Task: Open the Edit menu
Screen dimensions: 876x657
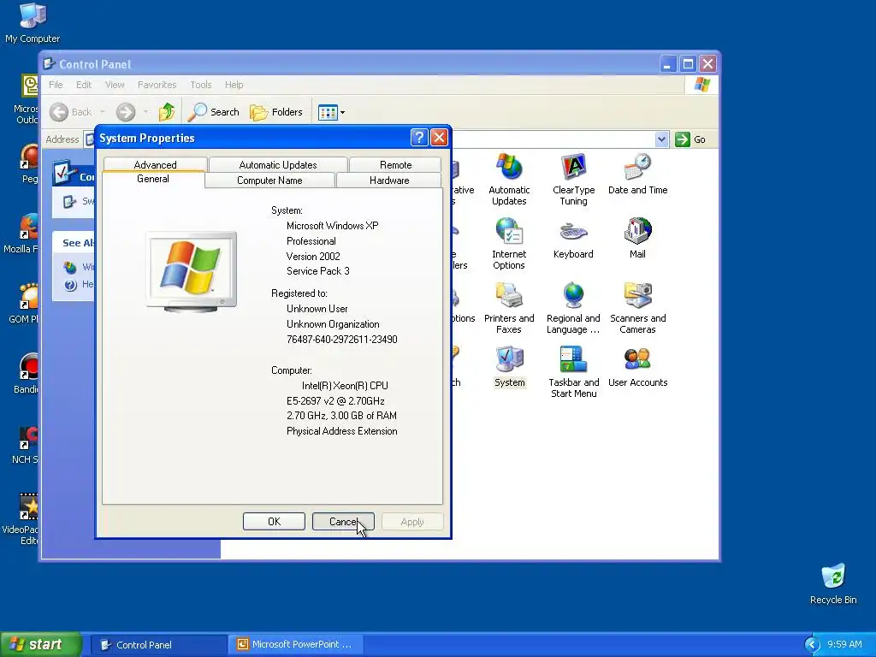Action: pyautogui.click(x=84, y=85)
